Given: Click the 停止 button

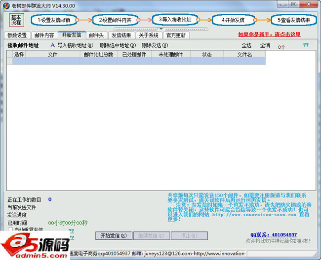Looking at the screenshot, I should [189, 236].
